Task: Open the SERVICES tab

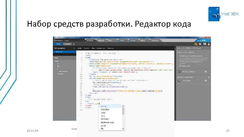Action: (155, 41)
